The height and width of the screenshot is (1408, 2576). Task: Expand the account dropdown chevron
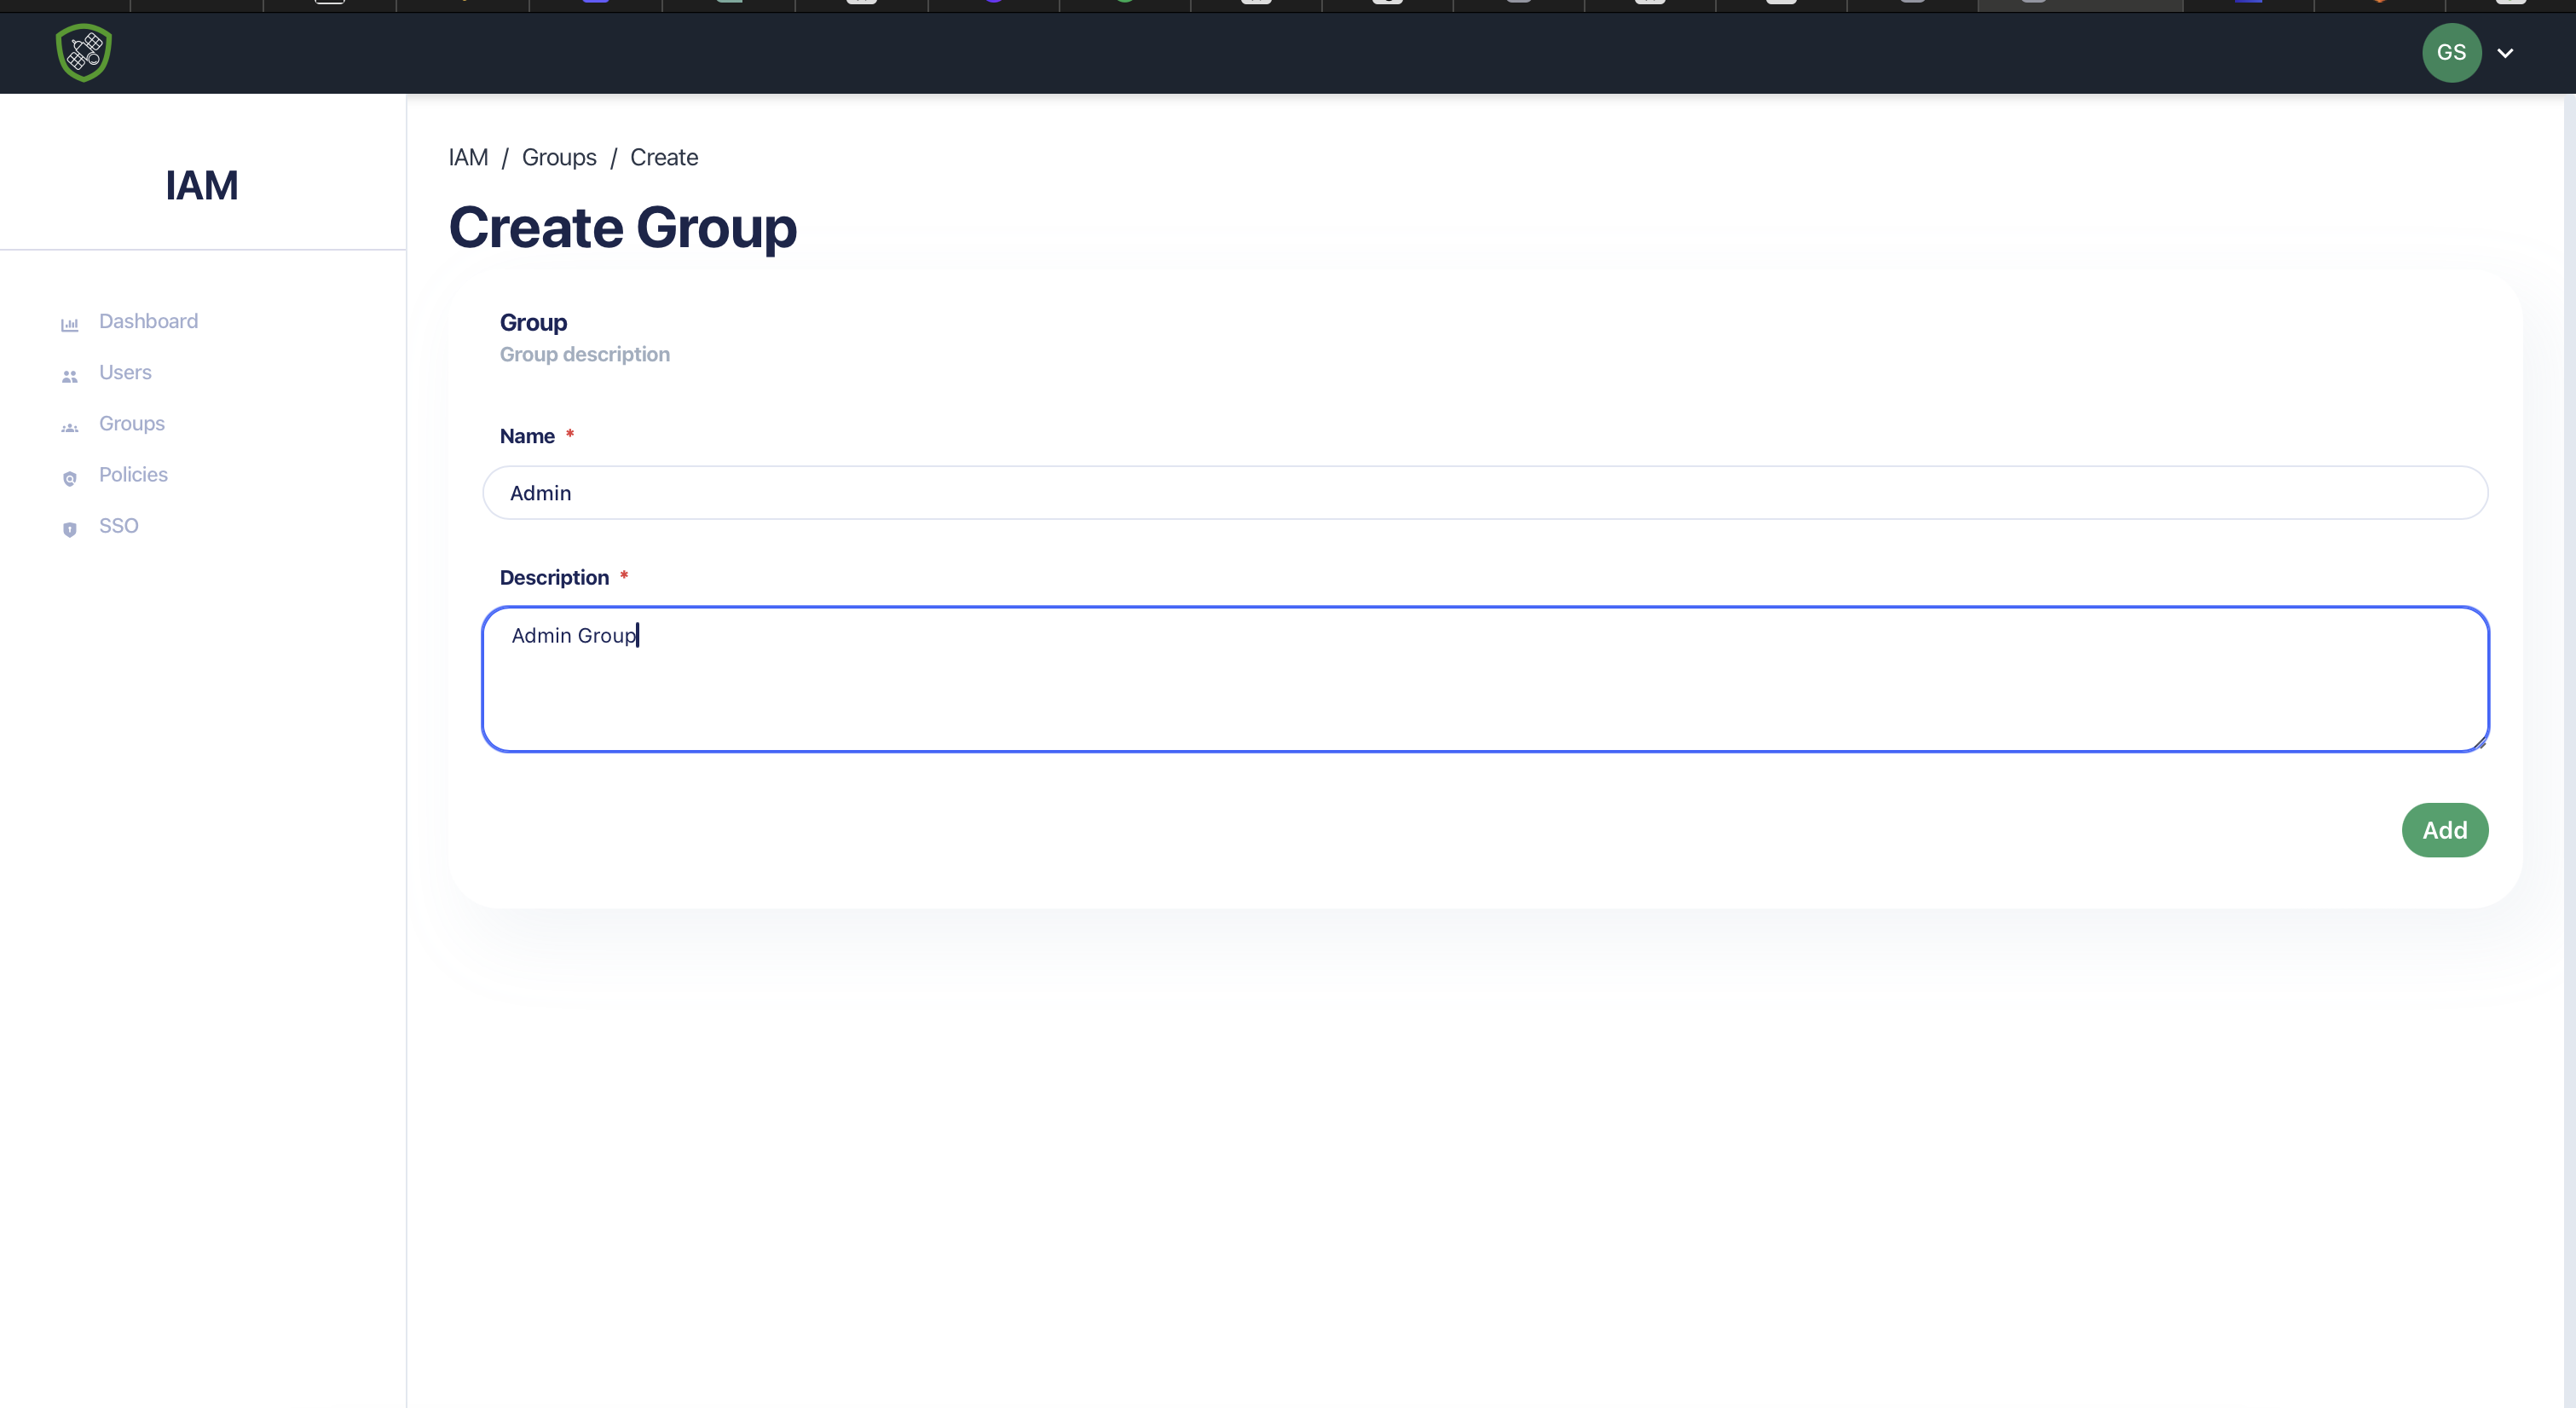(2505, 53)
